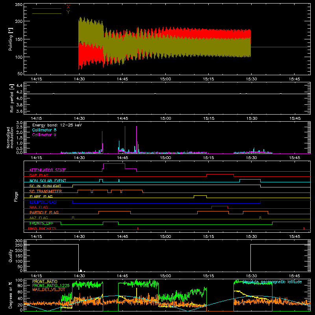
Task: Click the 3.6 tick on Roll period axis
Action: tap(19, 111)
